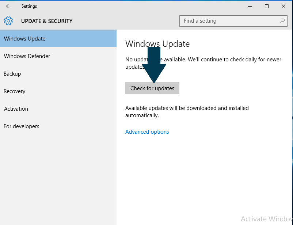Click the 'Available updates will be downloaded' text

pyautogui.click(x=187, y=111)
